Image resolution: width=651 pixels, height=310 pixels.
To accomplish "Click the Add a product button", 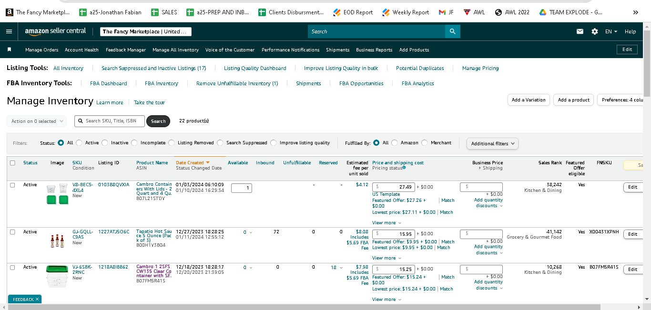I will 574,100.
